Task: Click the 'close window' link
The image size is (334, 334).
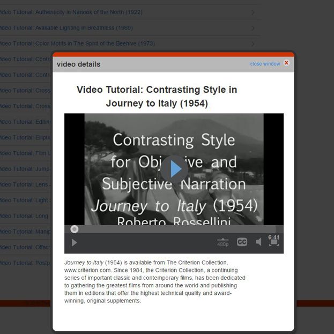Action: pos(265,64)
